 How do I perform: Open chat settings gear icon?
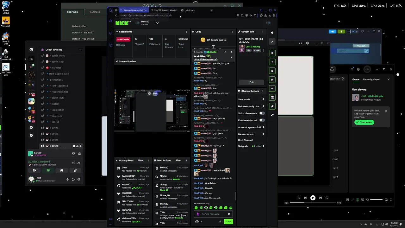tap(220, 221)
